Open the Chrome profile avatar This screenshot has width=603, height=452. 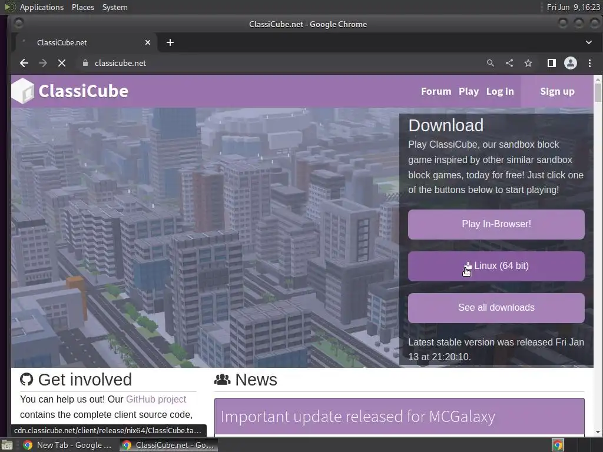pyautogui.click(x=570, y=63)
